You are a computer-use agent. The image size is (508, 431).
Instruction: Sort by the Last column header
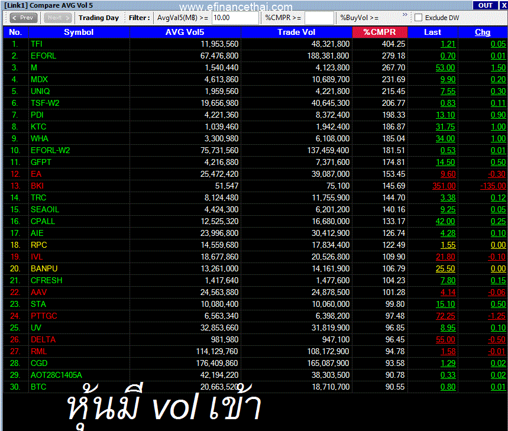(x=432, y=32)
